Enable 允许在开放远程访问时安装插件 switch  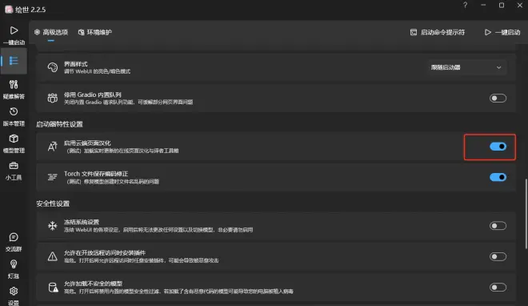(498, 256)
